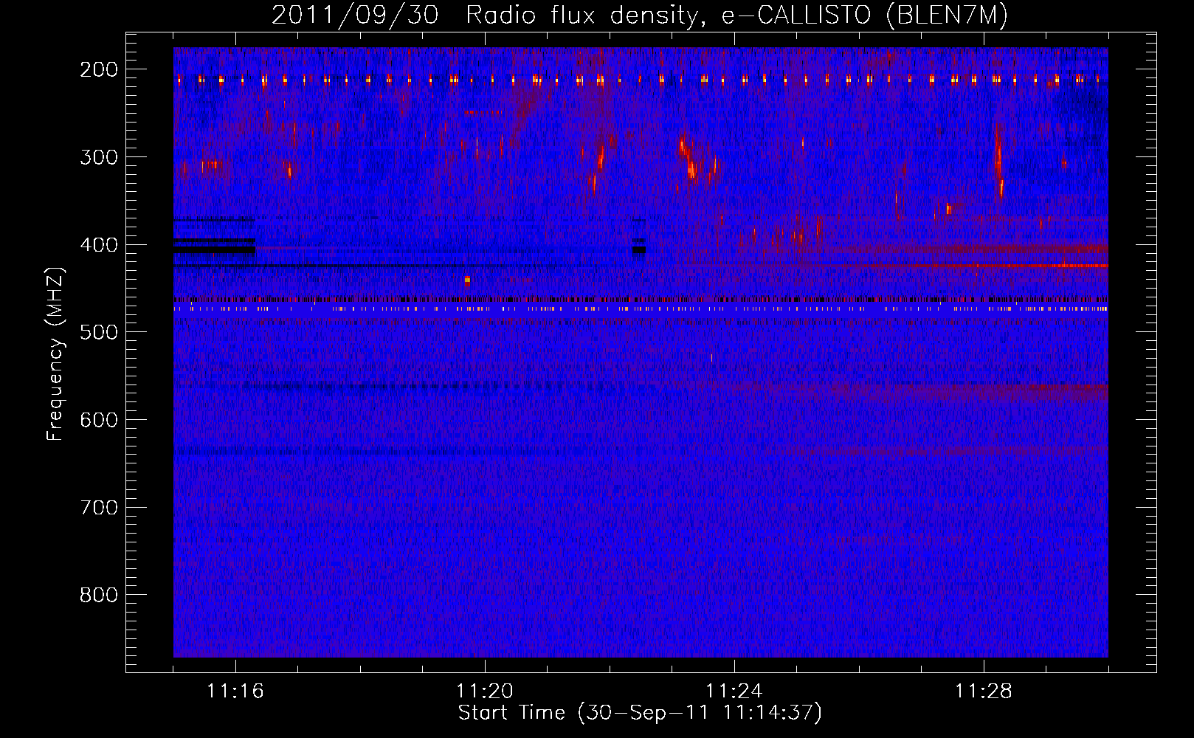
Task: Click the 600 frequency tick label
Action: pyautogui.click(x=99, y=420)
